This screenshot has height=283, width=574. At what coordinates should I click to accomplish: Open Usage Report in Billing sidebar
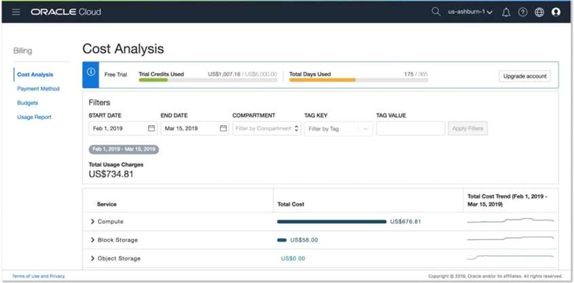pos(34,117)
